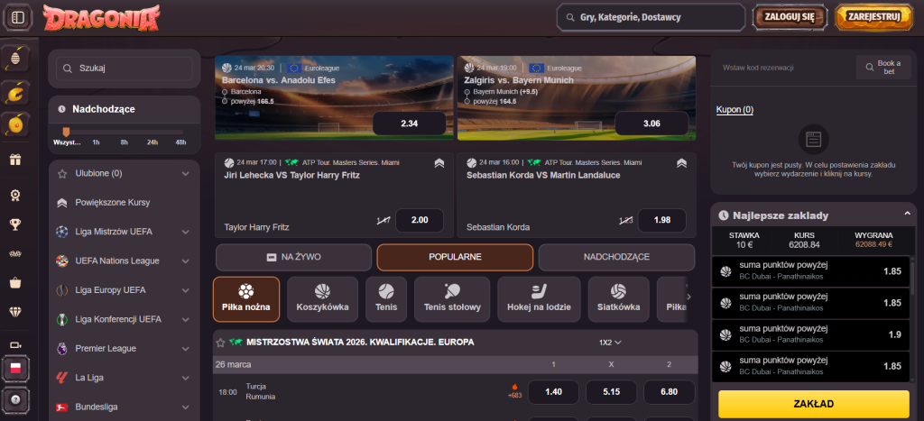Open Powiększone Kursy menu item
Viewport: 924px width, 421px height.
tap(125, 203)
